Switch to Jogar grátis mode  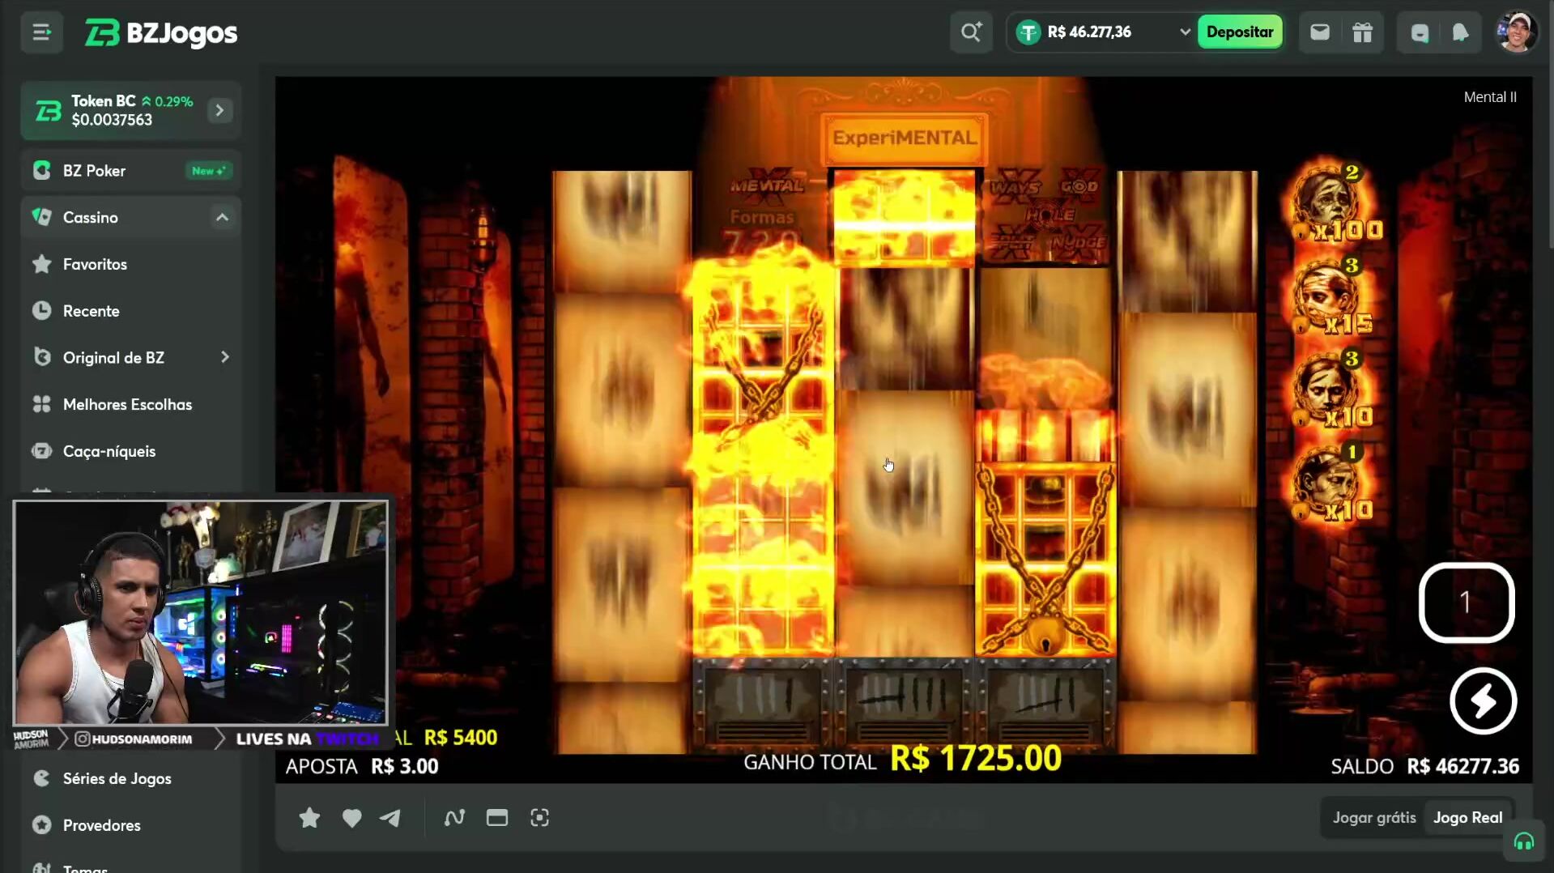[1374, 818]
